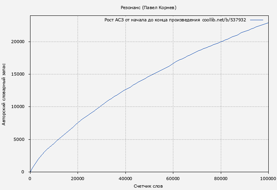Select the 100000 x-axis tick label
This screenshot has width=277, height=190.
tap(268, 179)
